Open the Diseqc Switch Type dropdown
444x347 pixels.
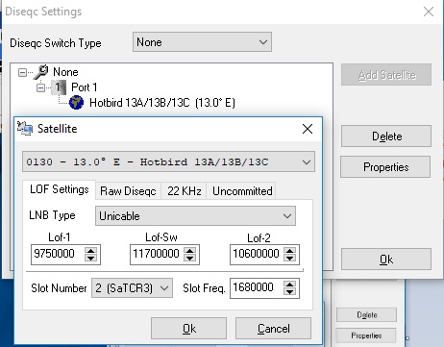click(x=202, y=42)
